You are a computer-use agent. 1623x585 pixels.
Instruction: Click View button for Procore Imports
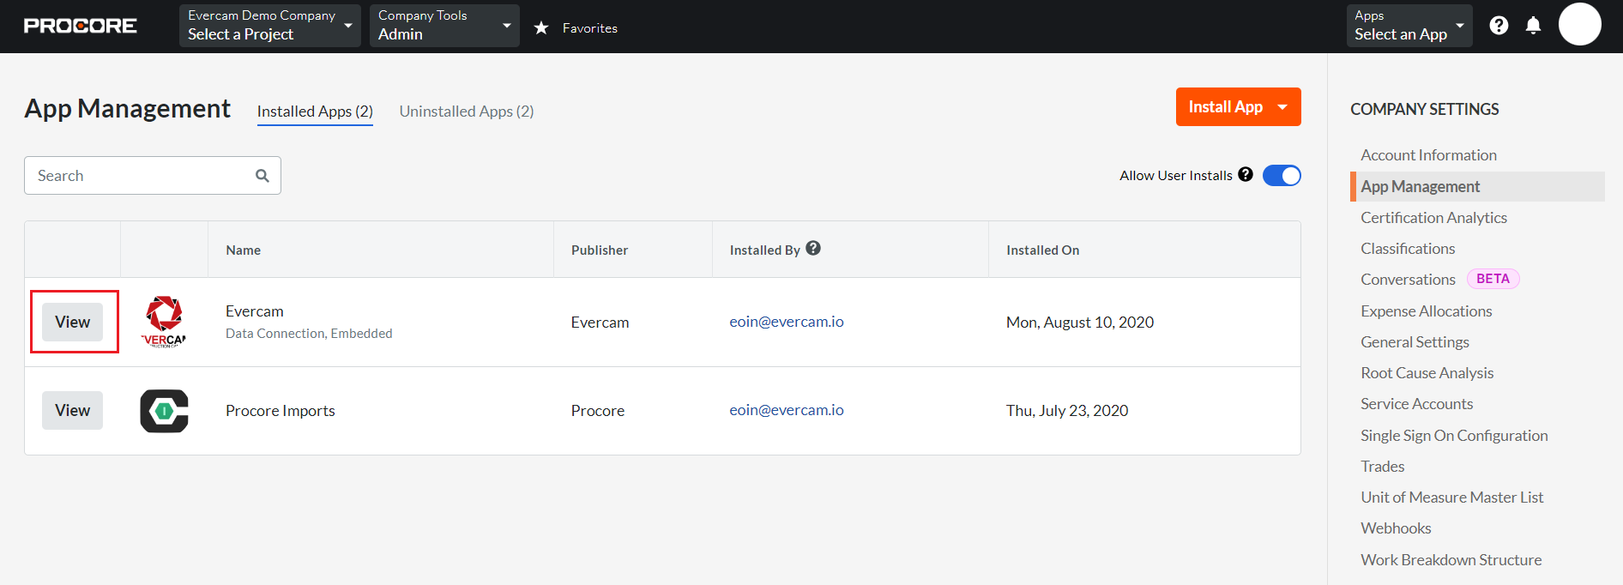click(72, 410)
